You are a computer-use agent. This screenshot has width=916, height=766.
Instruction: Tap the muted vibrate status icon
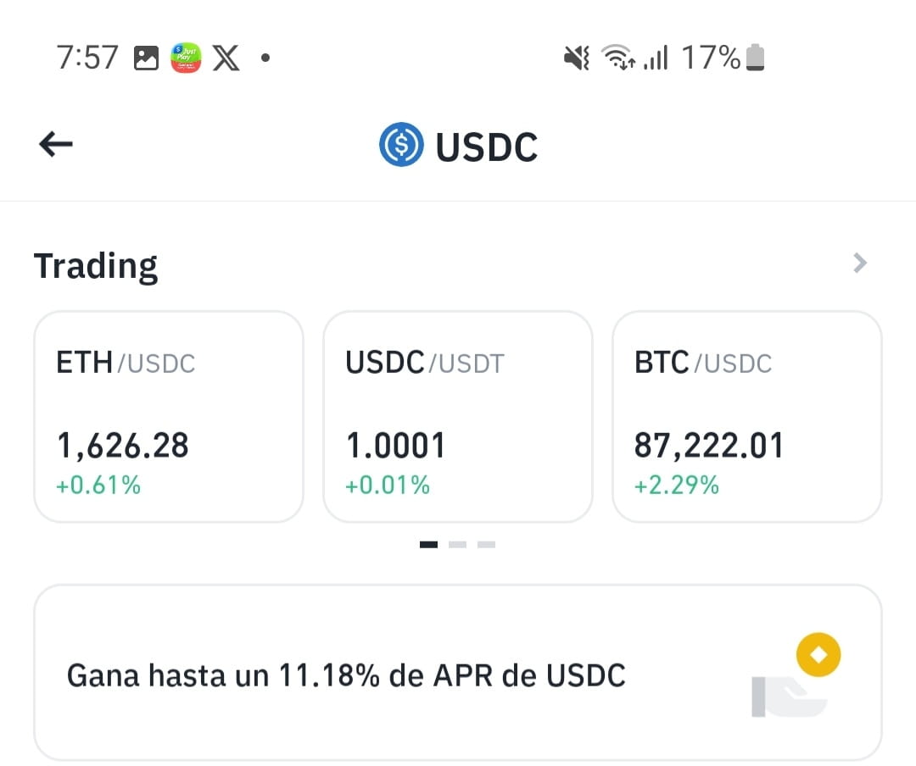(x=576, y=58)
